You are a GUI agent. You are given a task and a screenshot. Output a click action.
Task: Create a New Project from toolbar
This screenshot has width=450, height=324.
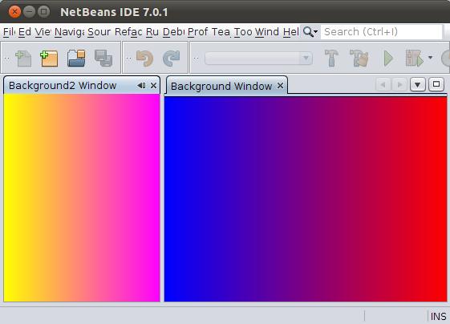pos(49,59)
